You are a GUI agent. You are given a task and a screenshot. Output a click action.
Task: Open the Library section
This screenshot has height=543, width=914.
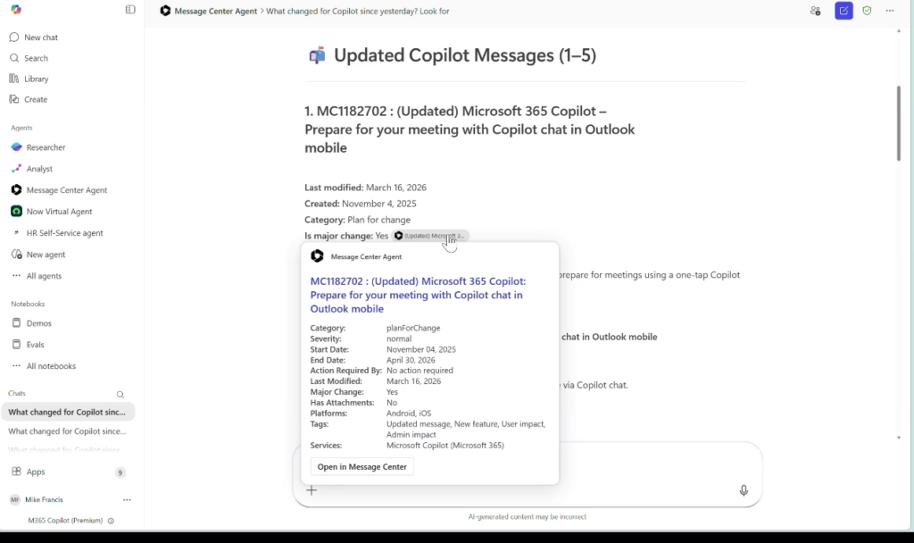[x=36, y=79]
